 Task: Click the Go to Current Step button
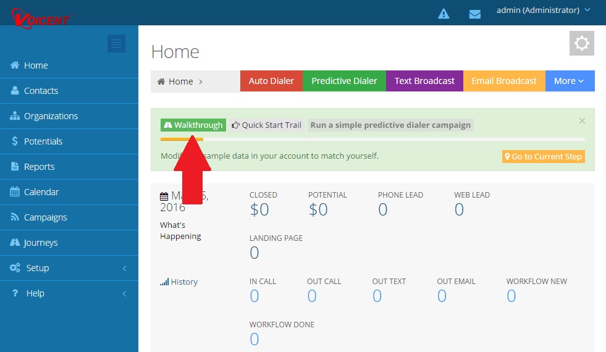click(x=543, y=157)
